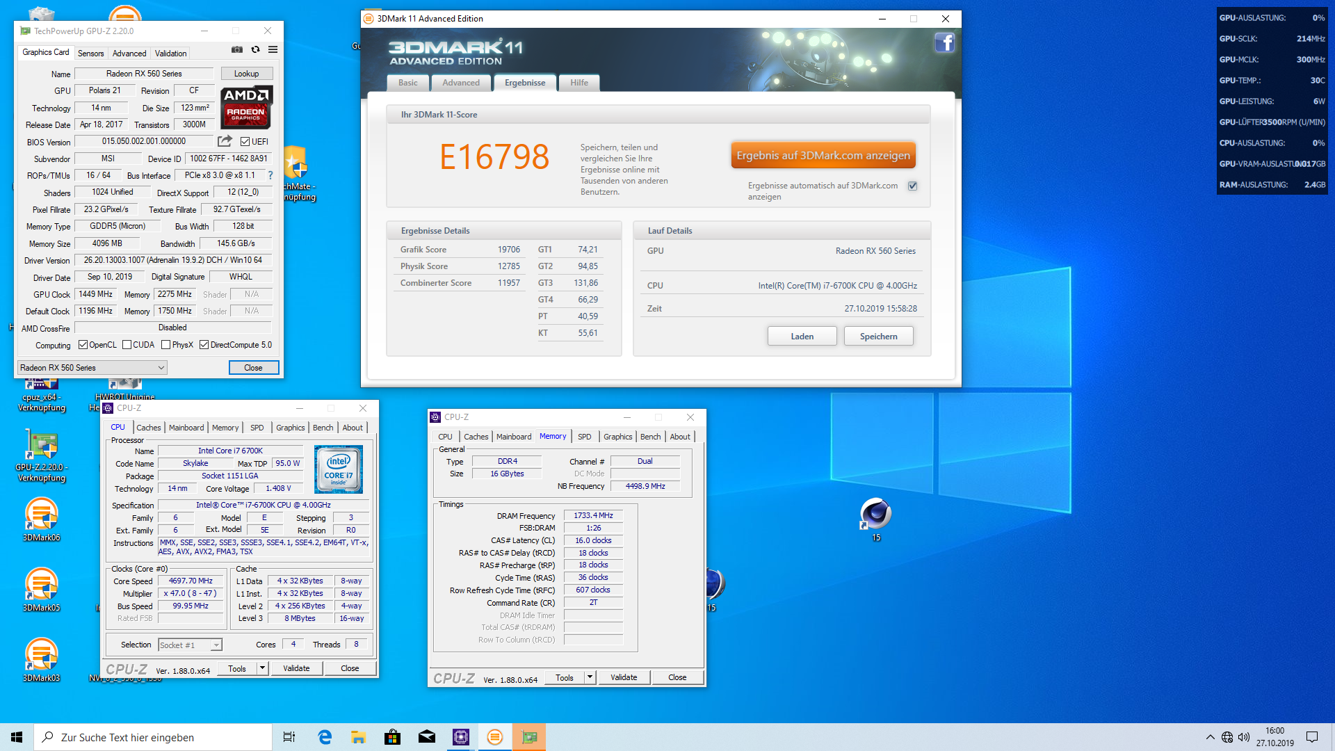Open File Explorer from taskbar
This screenshot has height=751, width=1335.
(x=359, y=737)
